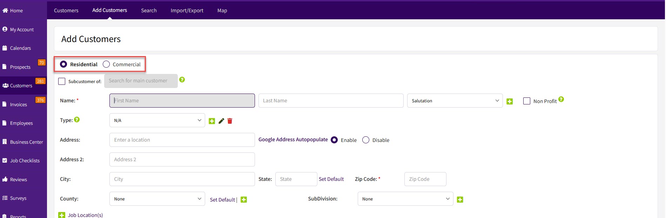Click the First Name field

point(182,101)
